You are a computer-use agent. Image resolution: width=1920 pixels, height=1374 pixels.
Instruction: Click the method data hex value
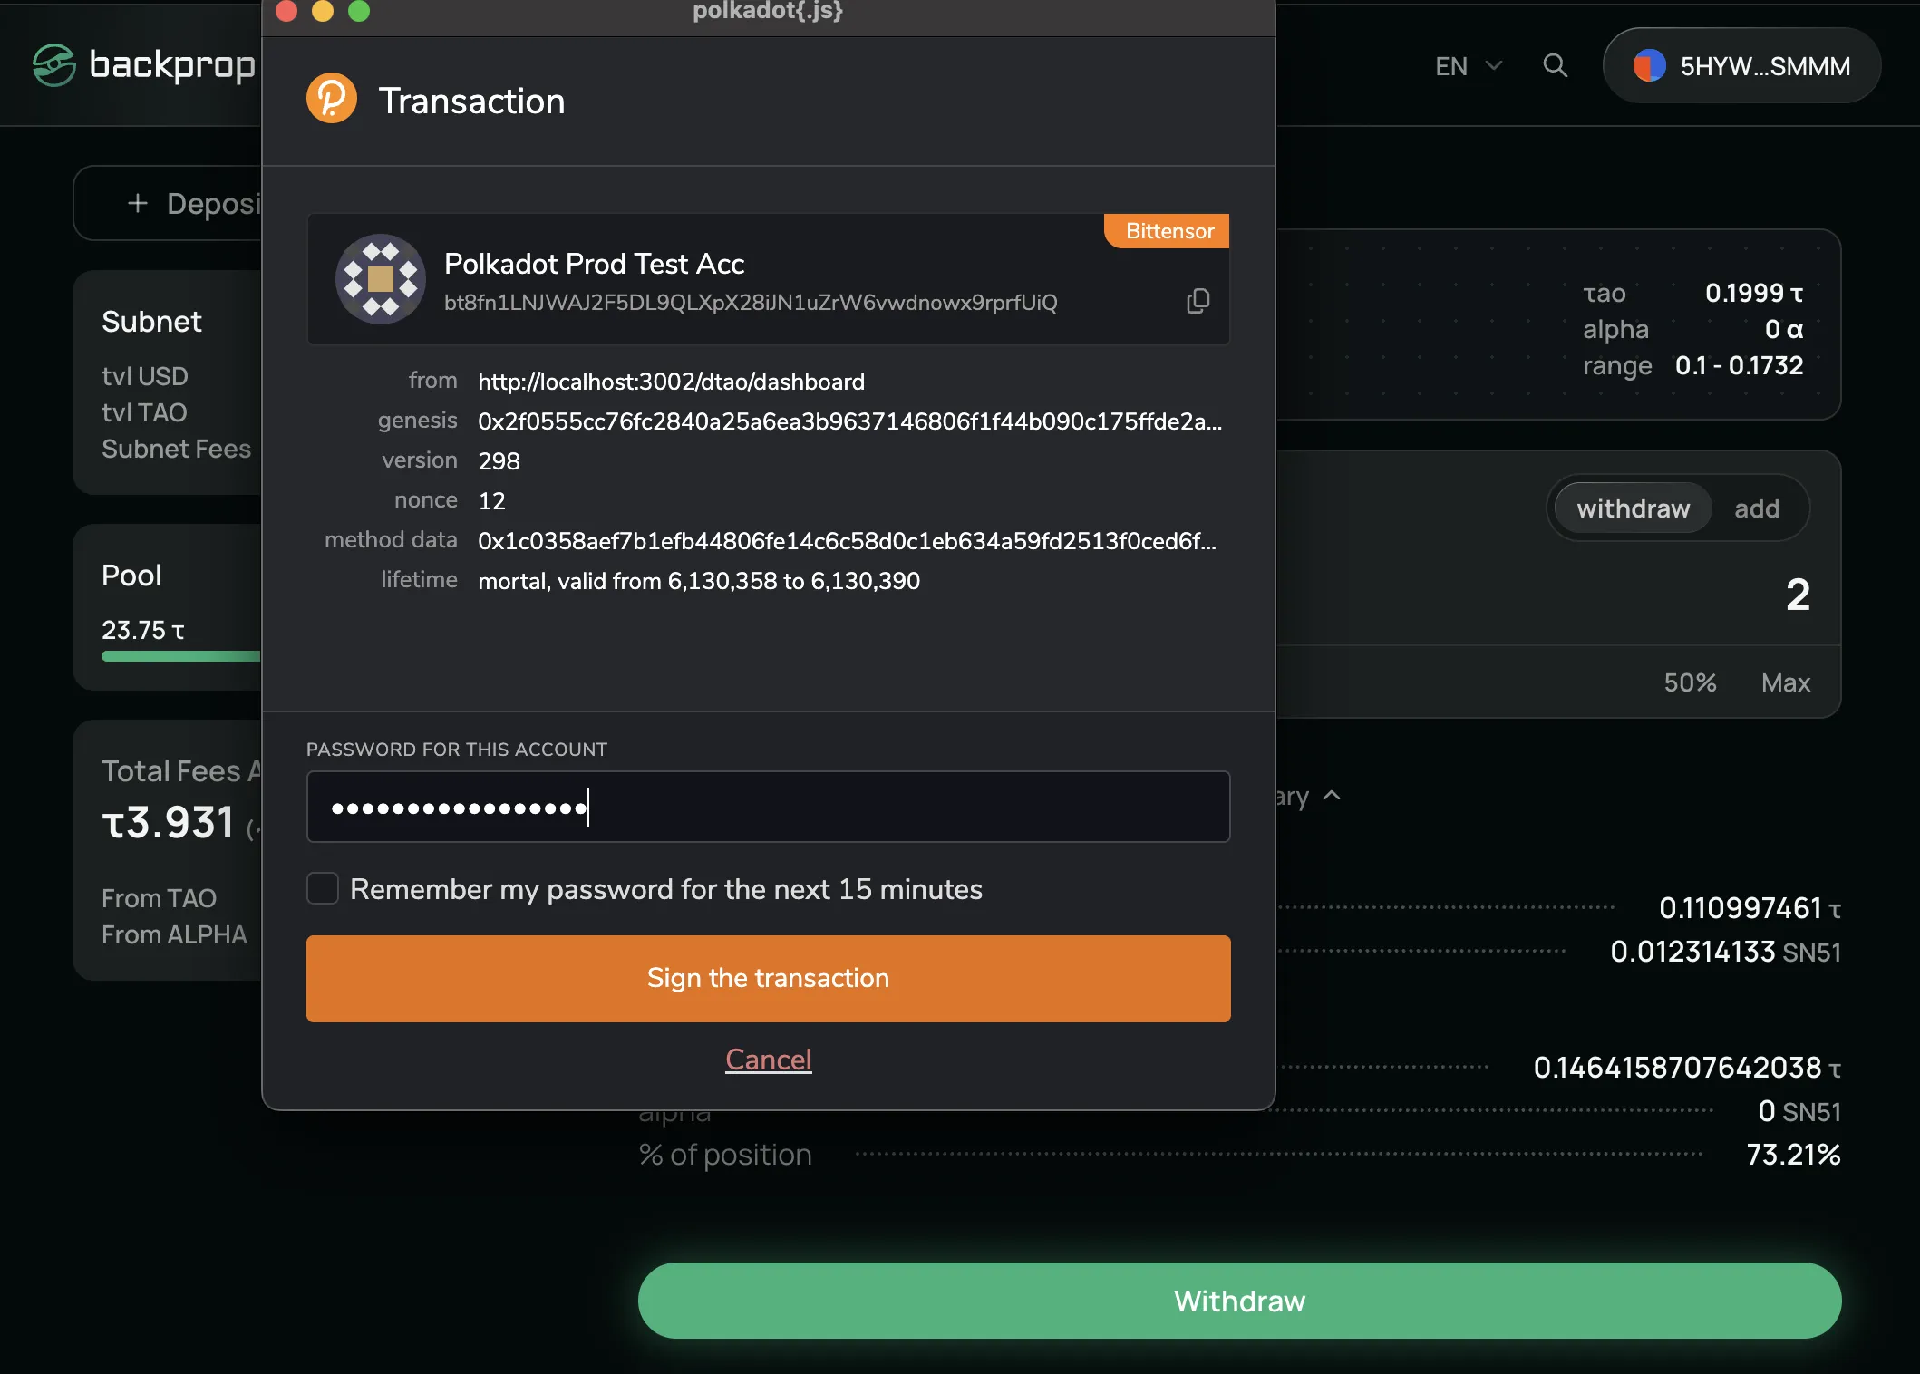(848, 541)
